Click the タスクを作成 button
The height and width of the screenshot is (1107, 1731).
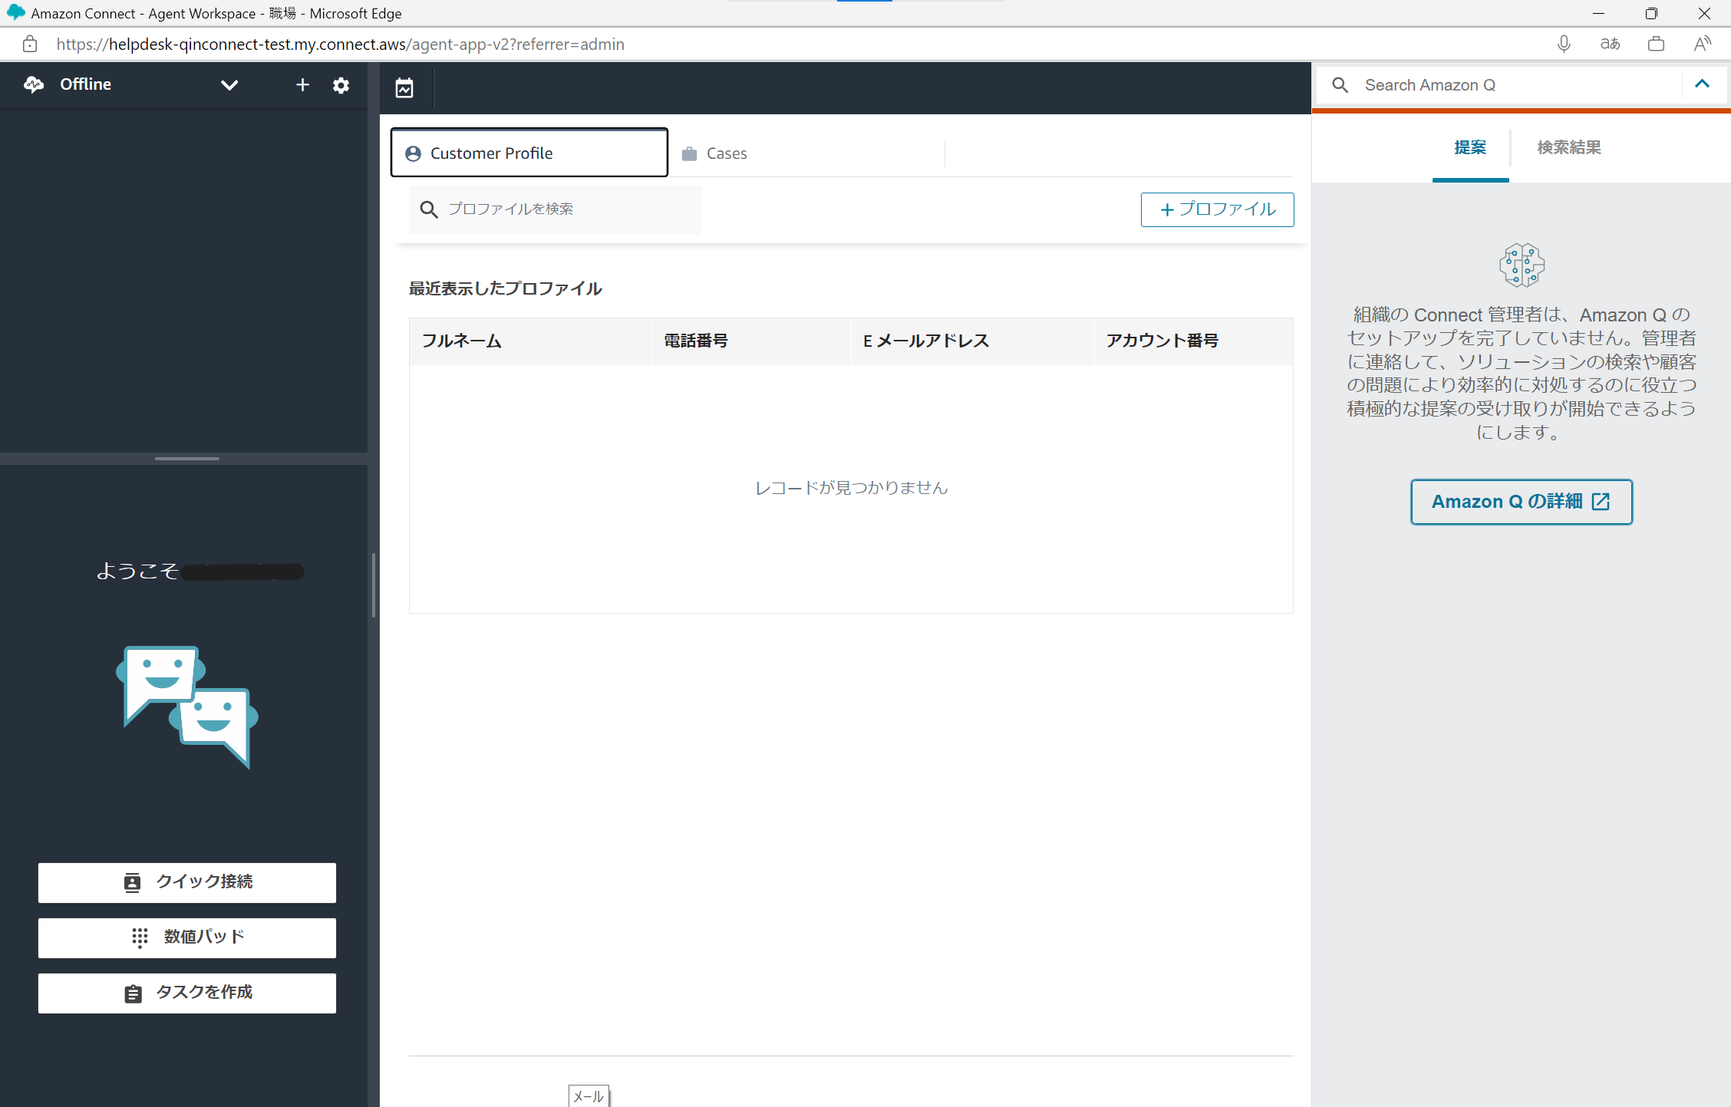pos(187,993)
